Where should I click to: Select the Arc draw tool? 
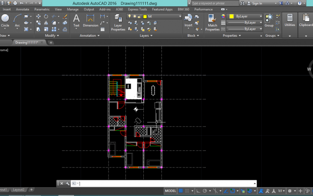pyautogui.click(x=18, y=21)
